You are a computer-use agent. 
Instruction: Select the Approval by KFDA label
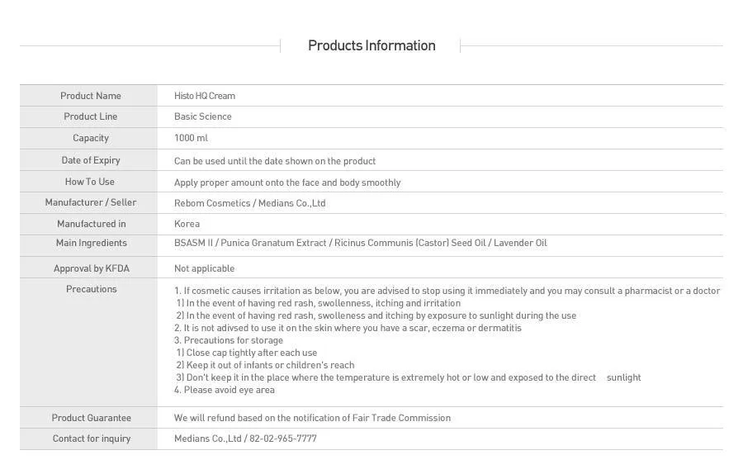(x=92, y=268)
